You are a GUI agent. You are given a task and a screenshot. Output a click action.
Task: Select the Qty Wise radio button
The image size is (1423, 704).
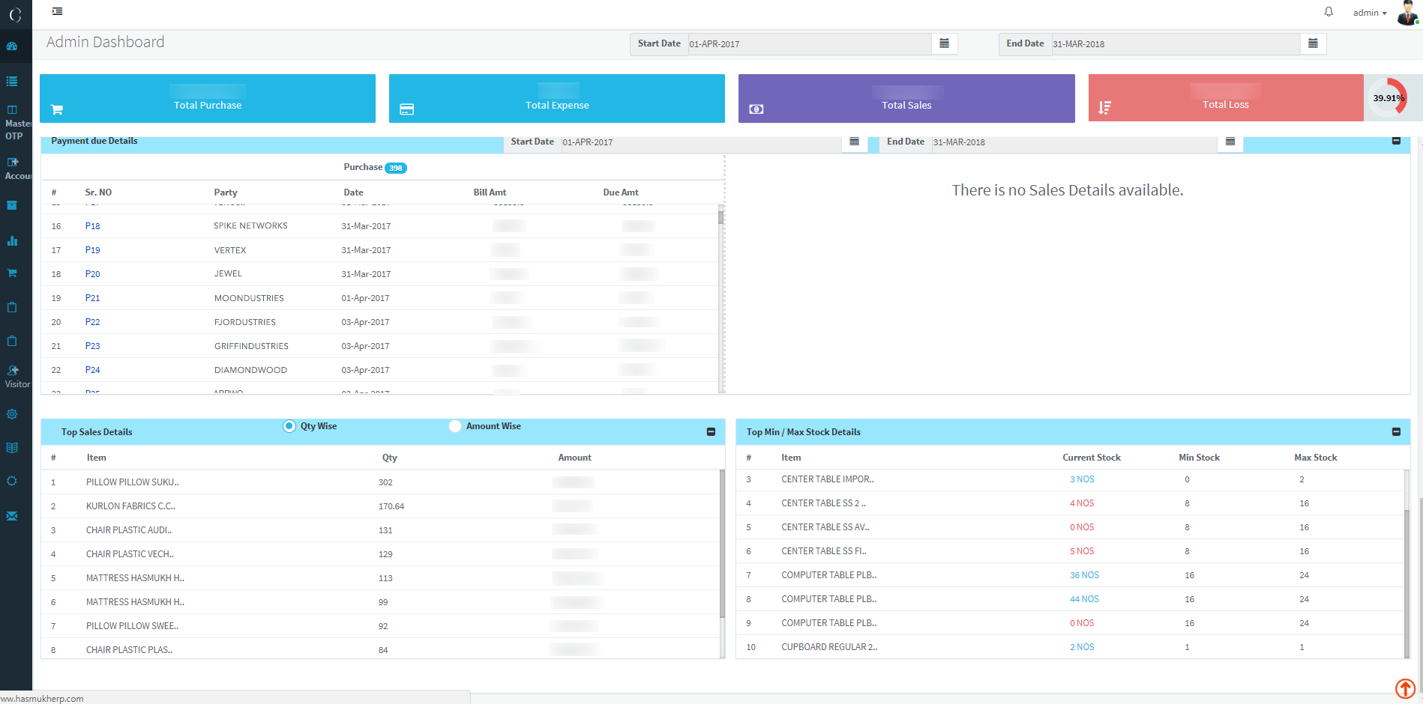(289, 426)
